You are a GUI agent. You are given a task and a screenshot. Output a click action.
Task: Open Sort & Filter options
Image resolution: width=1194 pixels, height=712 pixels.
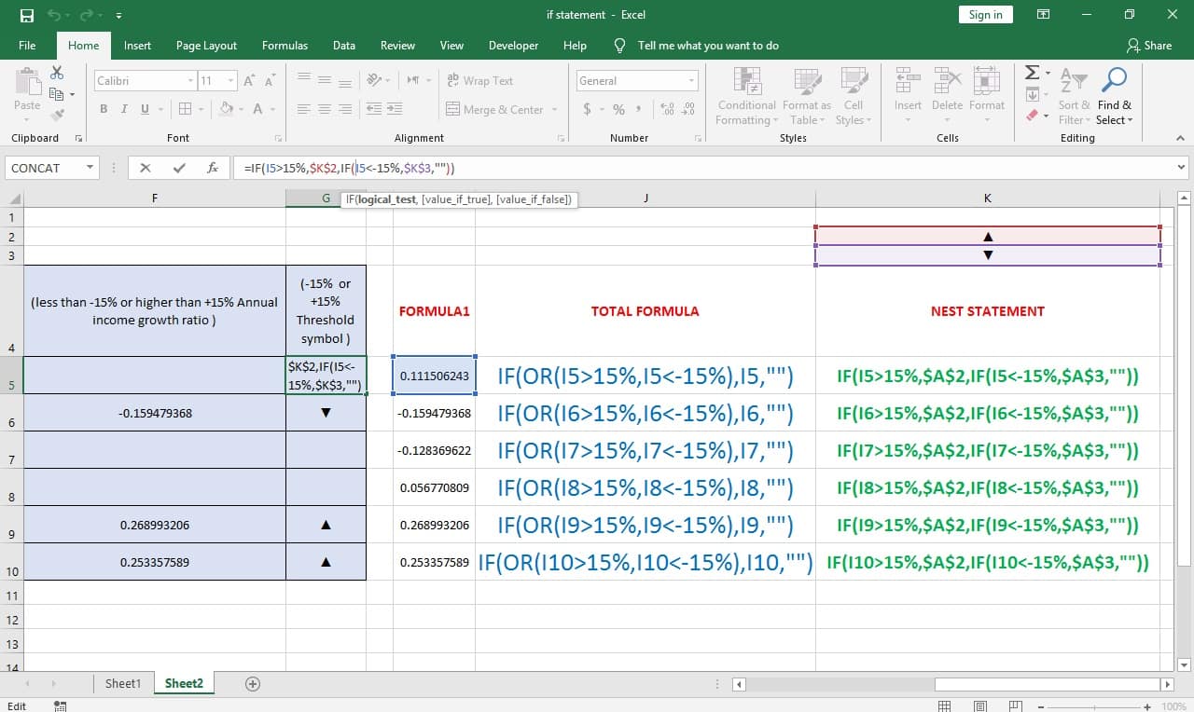pos(1074,98)
